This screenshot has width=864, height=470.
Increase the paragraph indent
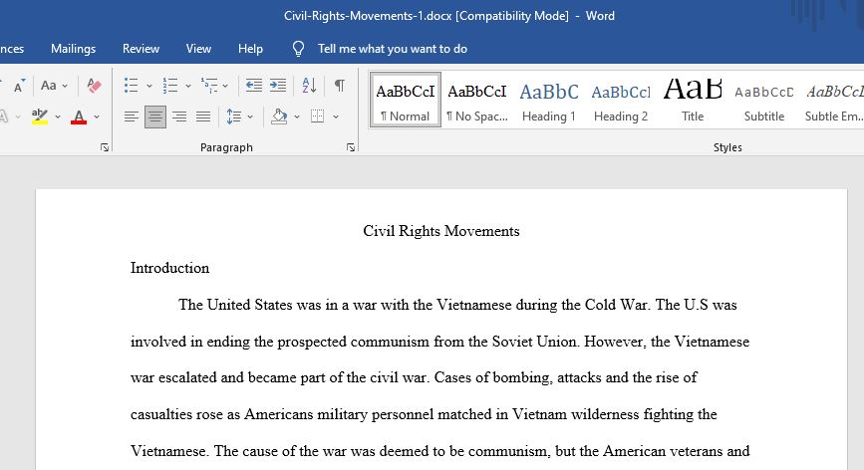click(x=278, y=86)
